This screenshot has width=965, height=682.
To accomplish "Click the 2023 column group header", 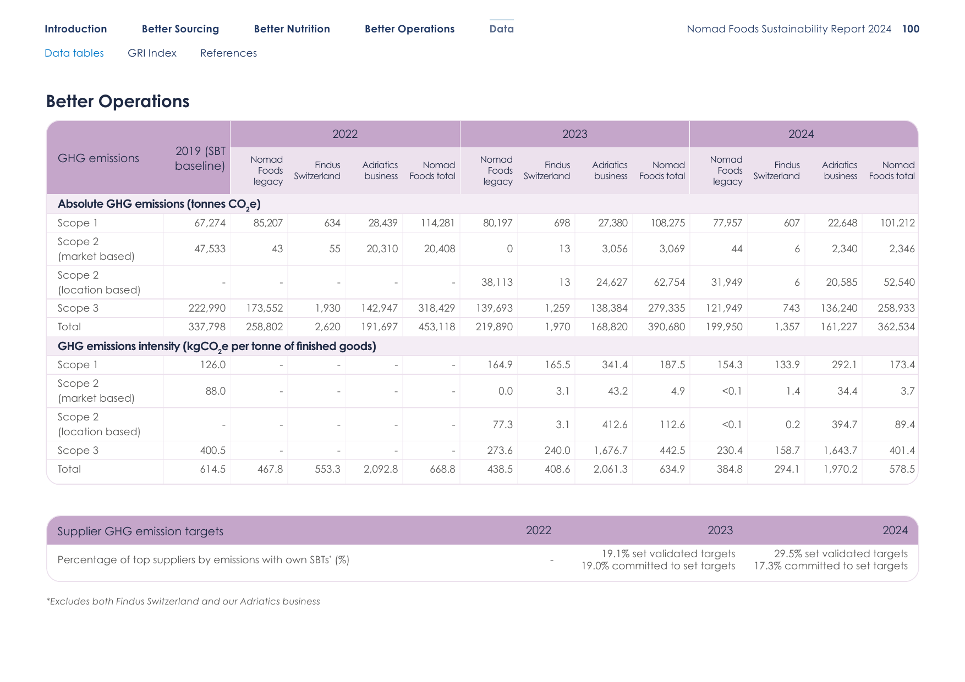I will coord(575,134).
